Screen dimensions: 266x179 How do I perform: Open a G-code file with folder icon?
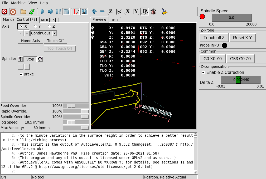point(23,12)
